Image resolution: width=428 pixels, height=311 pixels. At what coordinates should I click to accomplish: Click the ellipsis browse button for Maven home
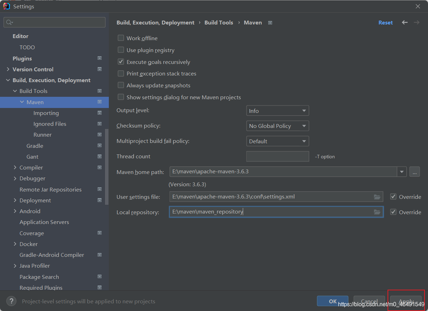tap(414, 172)
